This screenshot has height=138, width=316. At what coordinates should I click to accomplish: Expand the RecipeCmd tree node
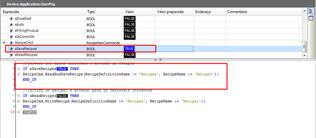click(x=4, y=43)
